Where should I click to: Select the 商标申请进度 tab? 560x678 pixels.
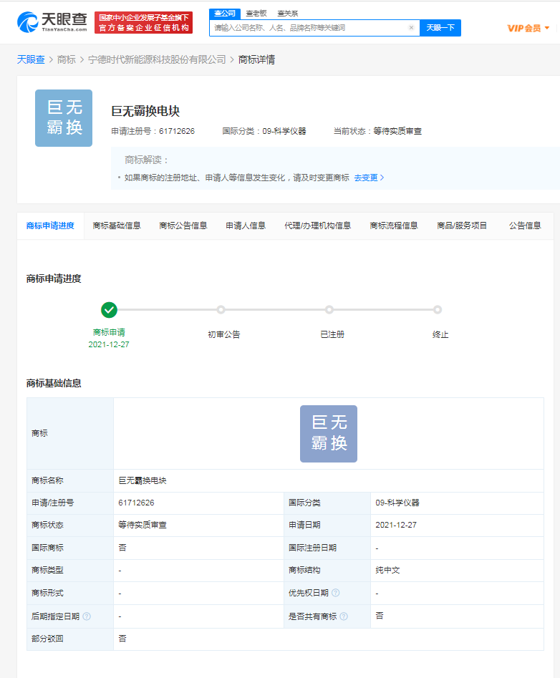[x=50, y=226]
